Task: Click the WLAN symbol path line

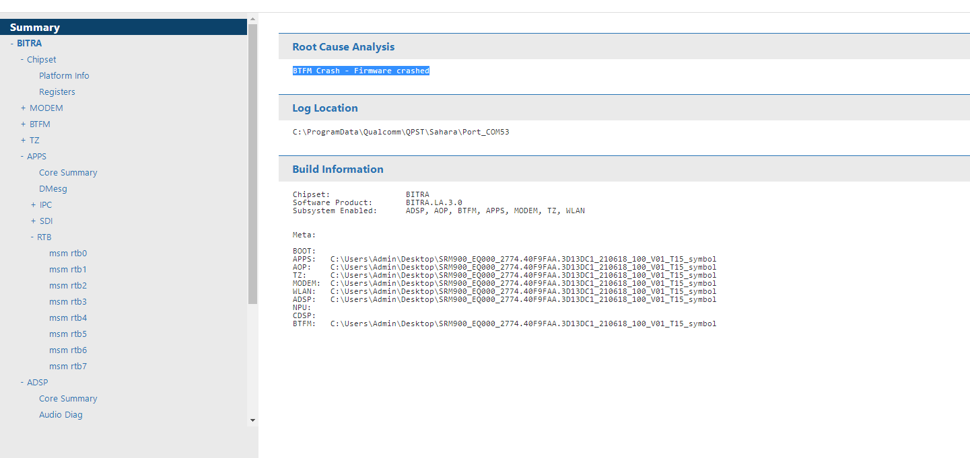Action: (x=505, y=291)
